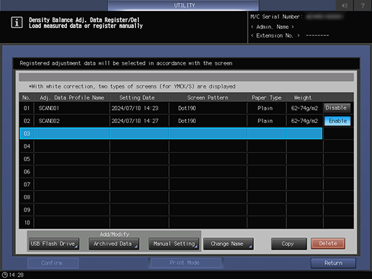
Task: Click the Print Mode button
Action: [x=186, y=262]
